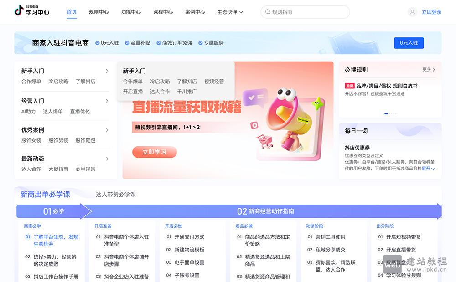Click the 立即学习 button on the banner

154,152
